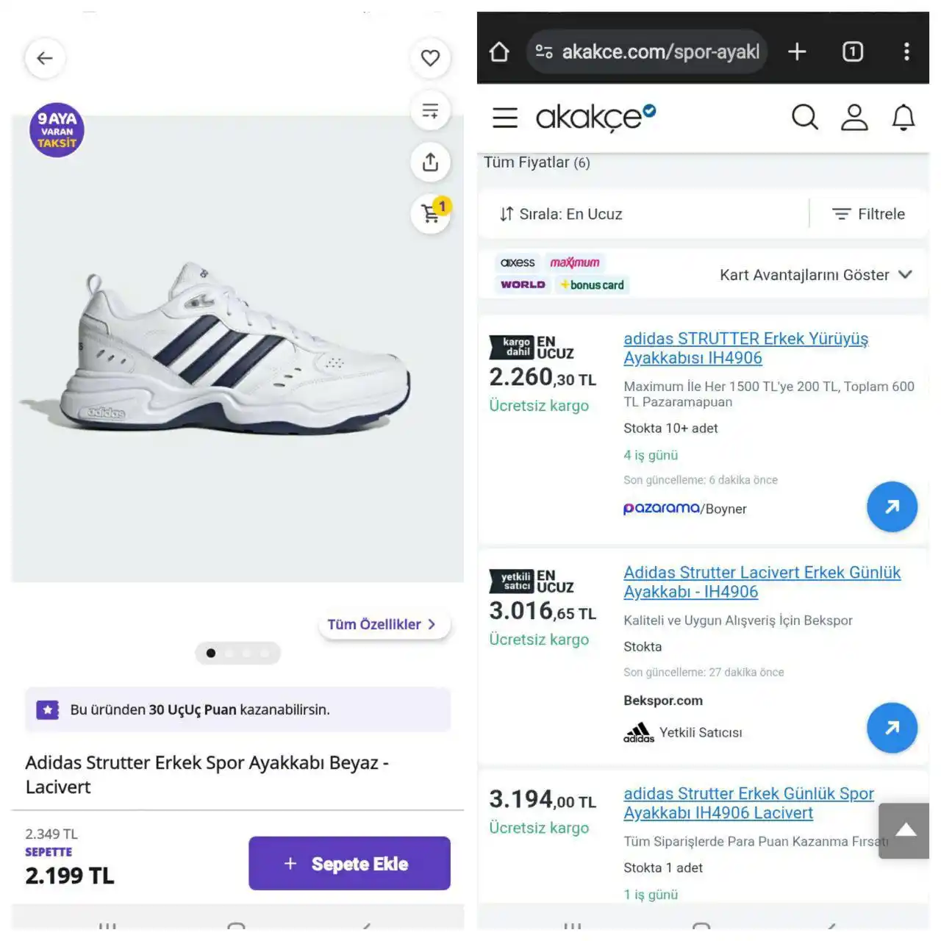
Task: Open browser tab switcher showing 1
Action: pos(852,51)
